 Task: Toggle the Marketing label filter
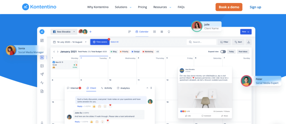tap(148, 52)
